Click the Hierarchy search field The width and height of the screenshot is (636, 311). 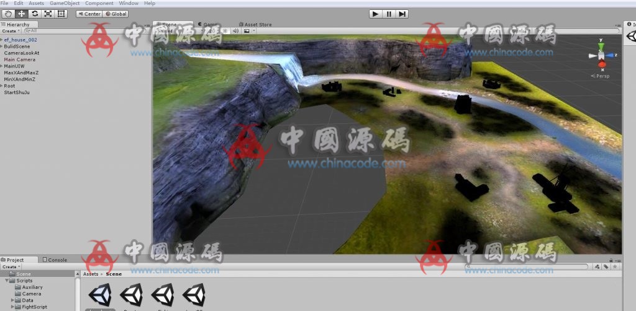coord(85,31)
